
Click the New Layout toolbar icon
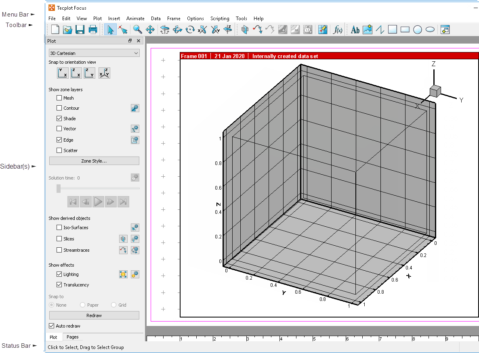(55, 29)
